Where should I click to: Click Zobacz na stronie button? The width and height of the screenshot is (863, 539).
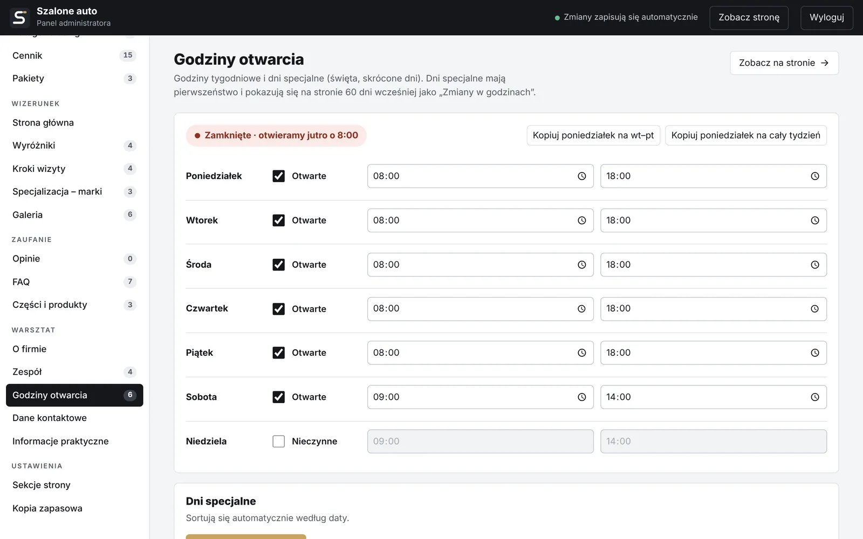[x=784, y=63]
